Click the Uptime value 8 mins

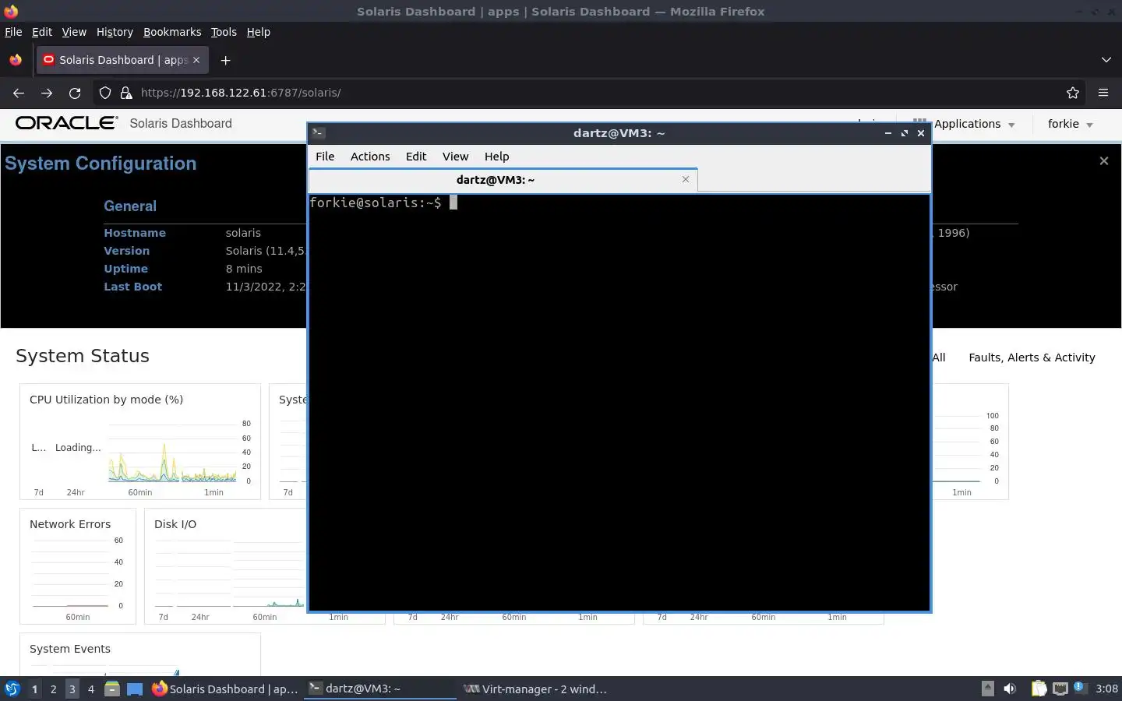pyautogui.click(x=244, y=269)
